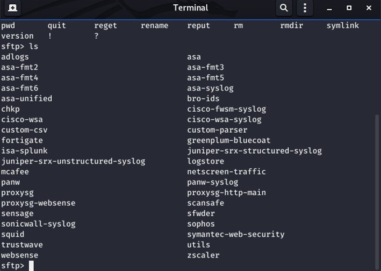Click the symantec-web-security entry
This screenshot has height=271, width=381.
pyautogui.click(x=236, y=235)
